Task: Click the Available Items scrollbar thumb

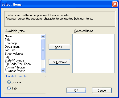Action: pos(43,50)
